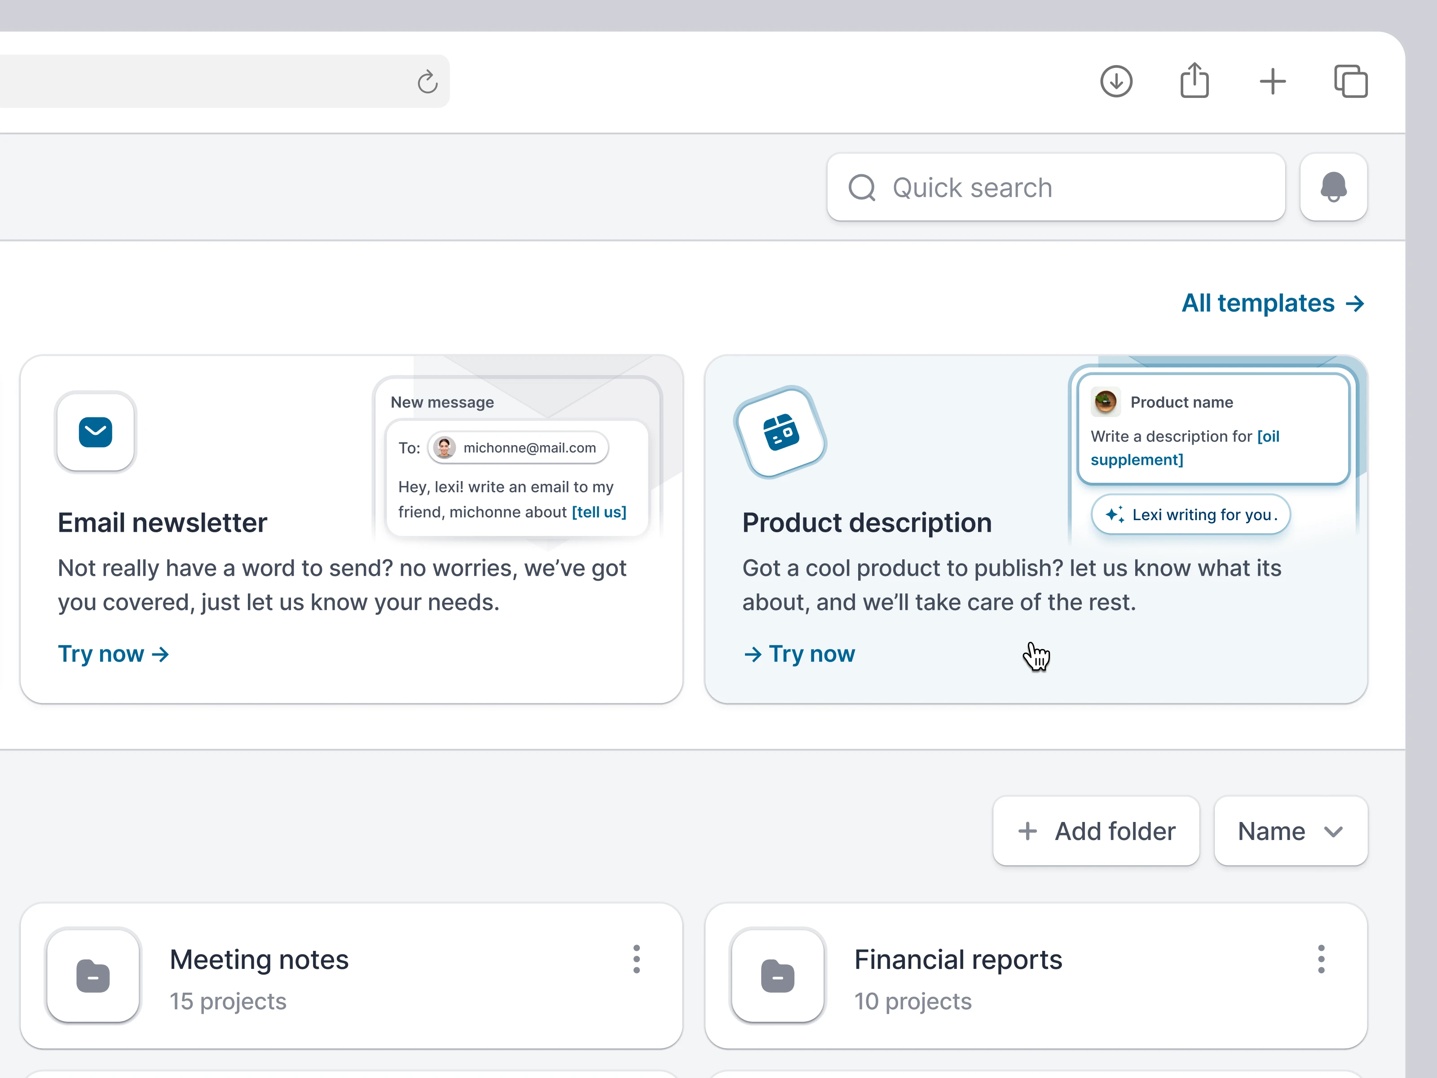Show the browser tab overview icon

click(x=1351, y=82)
